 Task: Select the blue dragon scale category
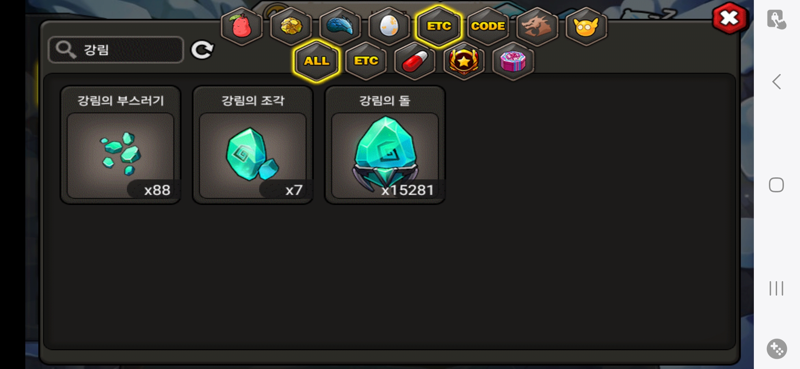340,26
